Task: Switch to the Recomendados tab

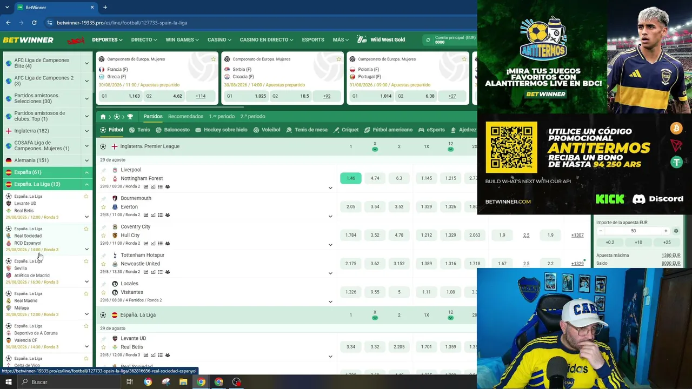Action: [x=185, y=117]
